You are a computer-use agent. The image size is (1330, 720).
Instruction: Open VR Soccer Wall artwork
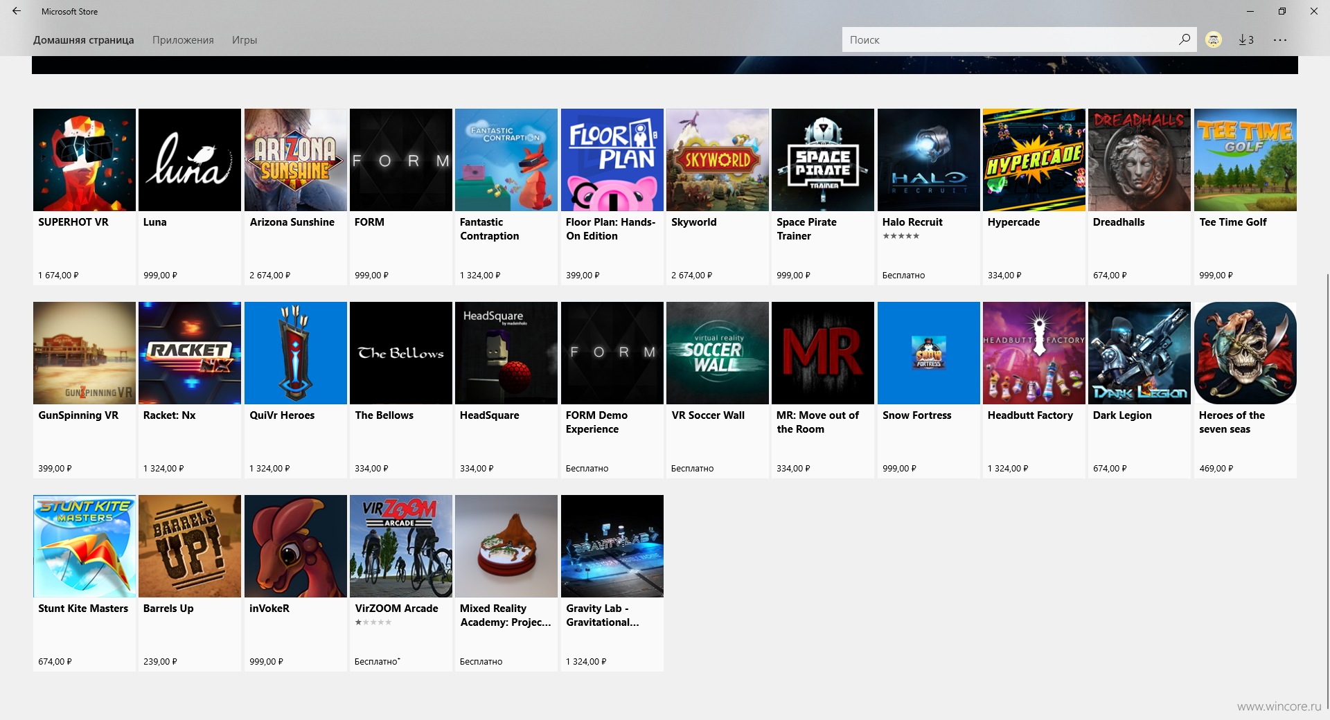tap(718, 353)
